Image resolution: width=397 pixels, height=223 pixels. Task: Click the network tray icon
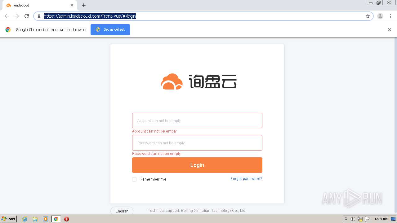(x=360, y=219)
